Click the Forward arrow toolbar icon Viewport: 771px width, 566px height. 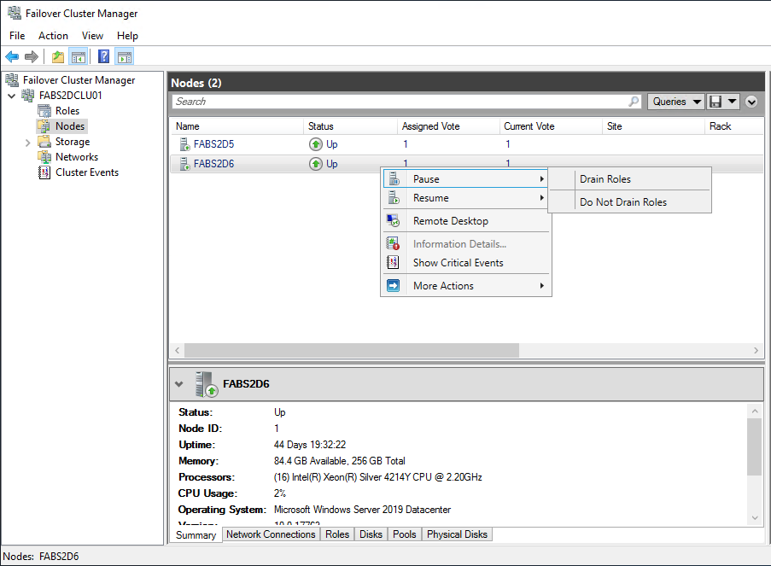32,57
